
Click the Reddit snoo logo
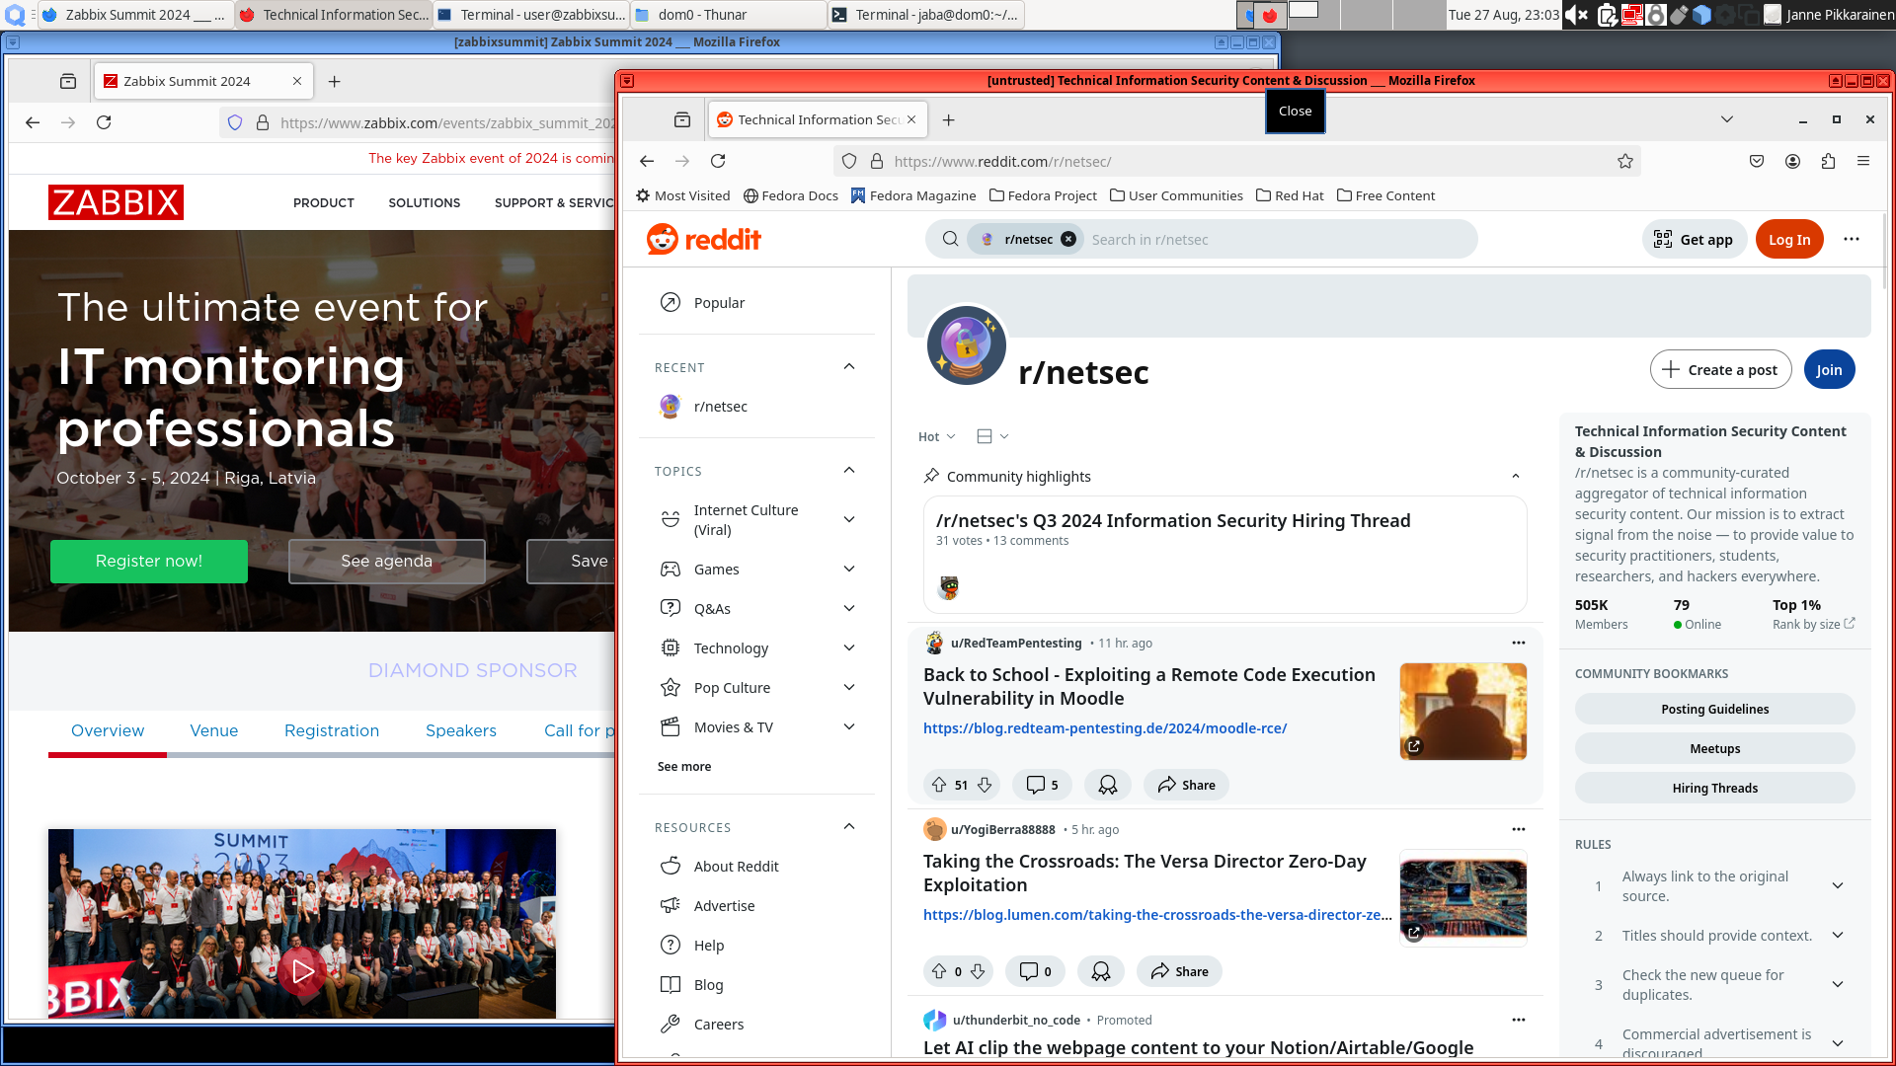coord(661,239)
